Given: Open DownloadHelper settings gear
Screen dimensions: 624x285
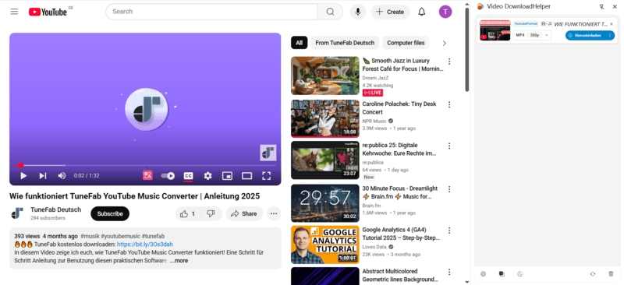Looking at the screenshot, I should (483, 274).
